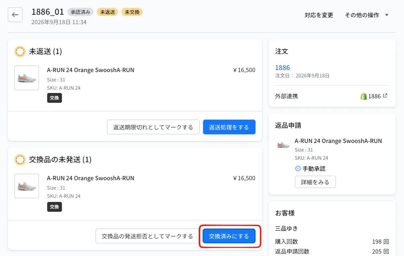Click 交換品の発送拒否としてマークする button

tap(147, 236)
